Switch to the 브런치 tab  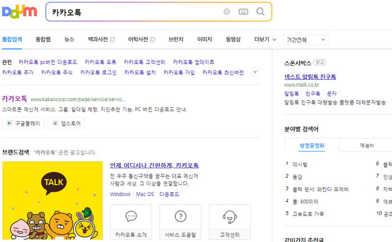click(x=176, y=40)
